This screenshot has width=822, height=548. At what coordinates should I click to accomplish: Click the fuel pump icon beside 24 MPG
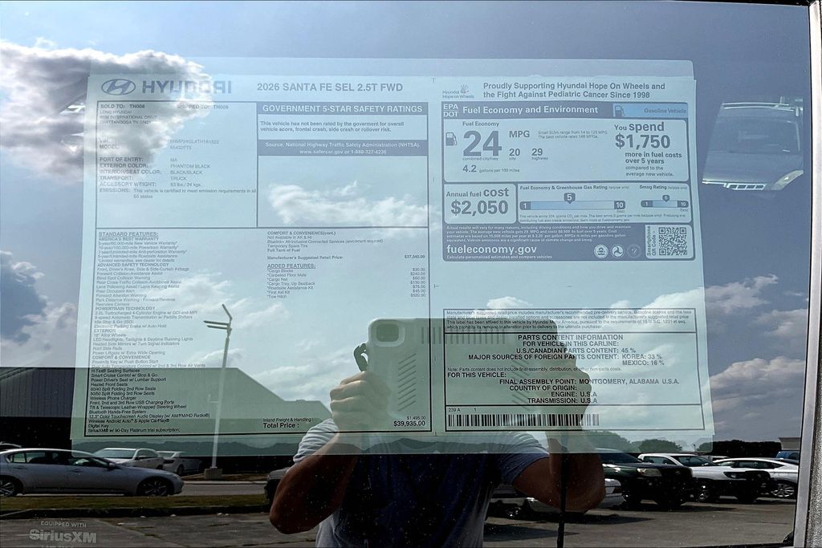coord(451,139)
